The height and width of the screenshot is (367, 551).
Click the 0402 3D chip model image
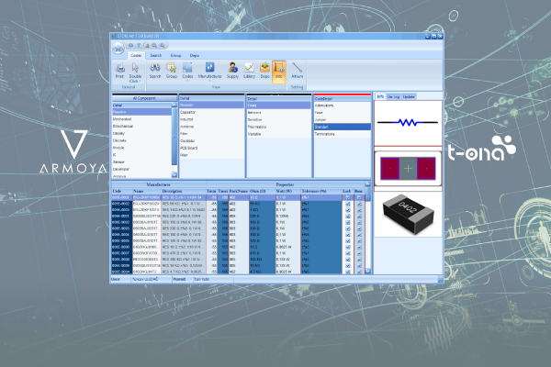408,214
